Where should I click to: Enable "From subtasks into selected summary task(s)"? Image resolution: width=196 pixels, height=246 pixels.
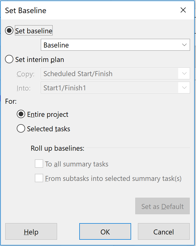[x=39, y=179]
